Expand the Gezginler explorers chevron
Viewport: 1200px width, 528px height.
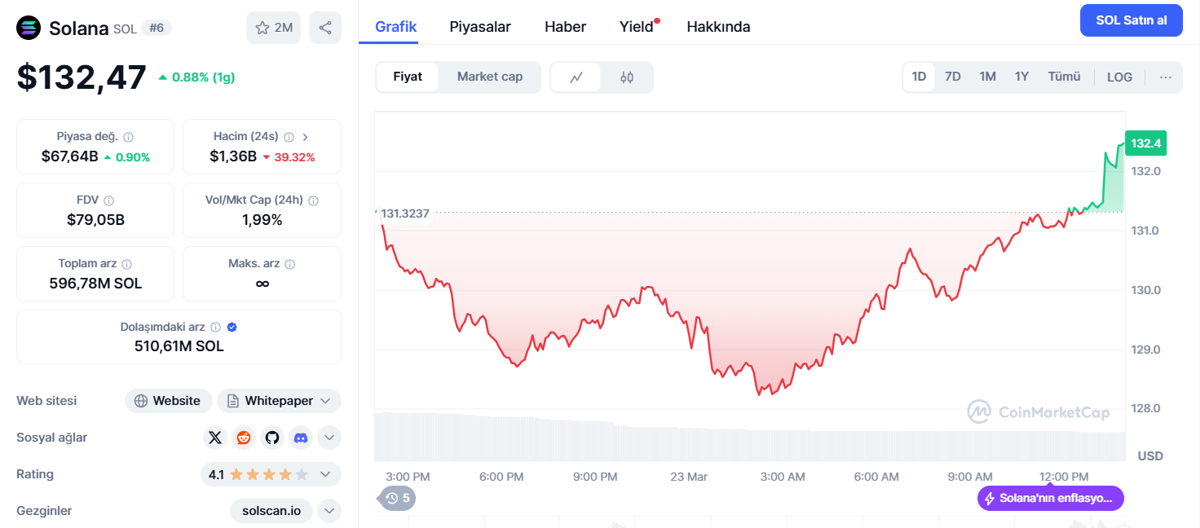pyautogui.click(x=329, y=511)
